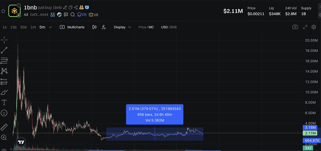The width and height of the screenshot is (321, 151).
Task: Add 1bnb to favorites with the star
Action: (3, 11)
